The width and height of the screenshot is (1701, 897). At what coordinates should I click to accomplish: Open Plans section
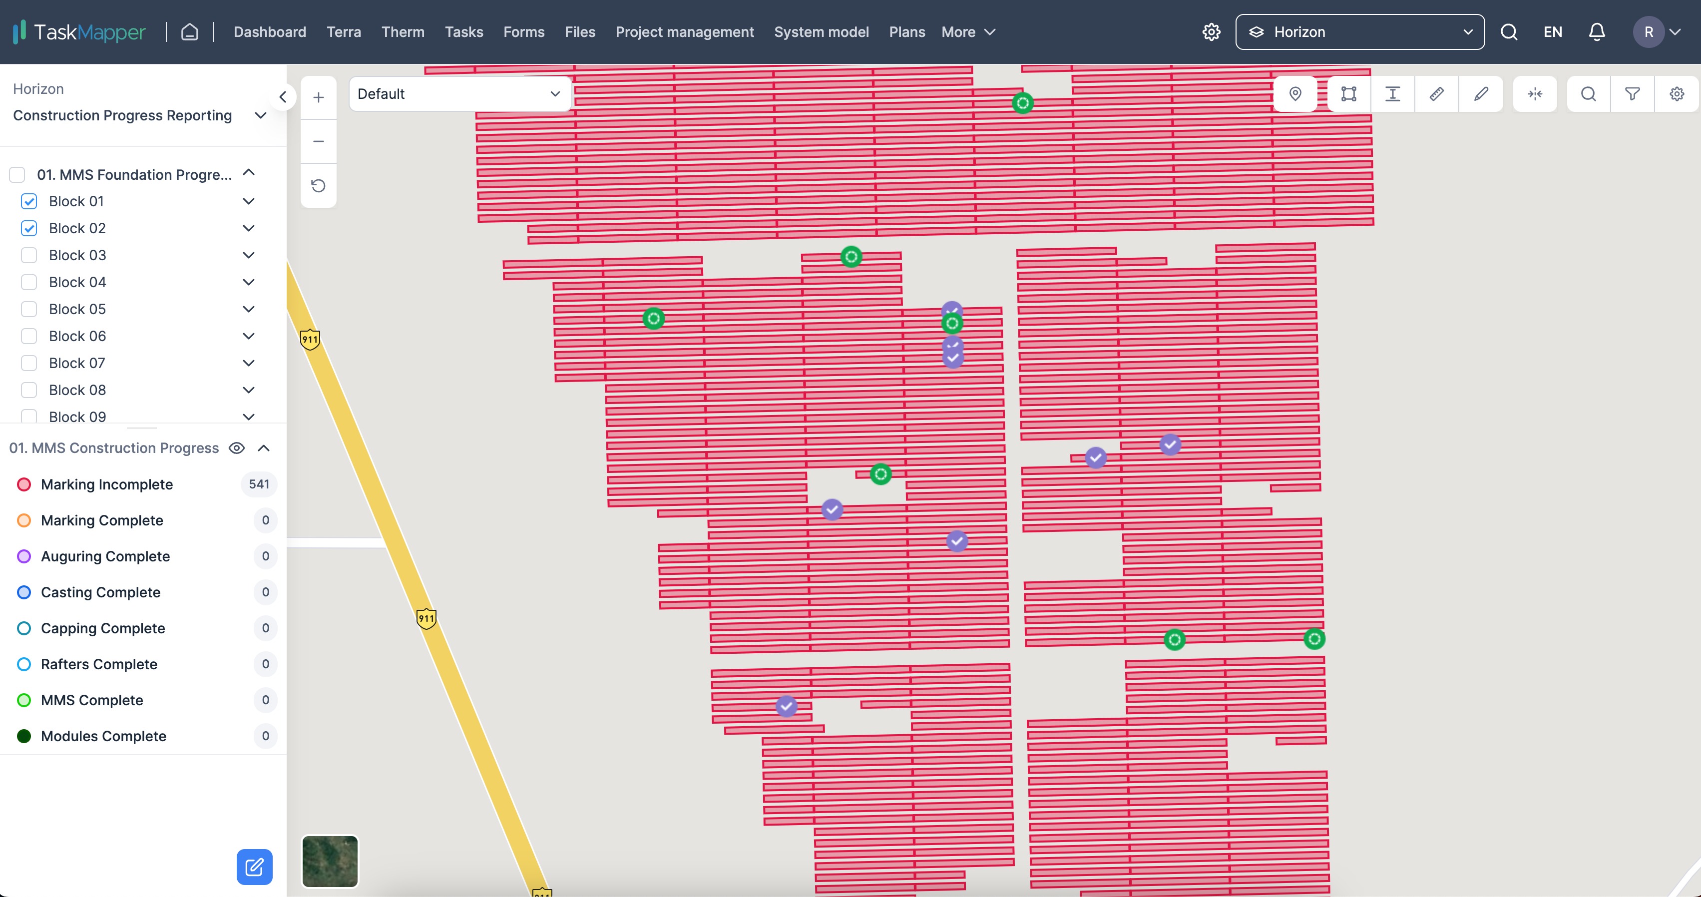click(906, 31)
